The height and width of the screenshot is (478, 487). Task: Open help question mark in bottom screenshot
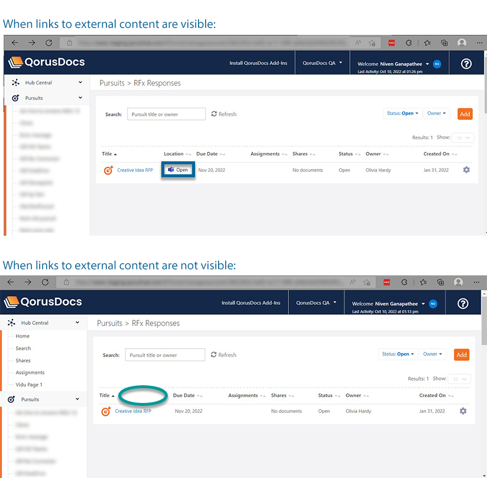tap(463, 304)
